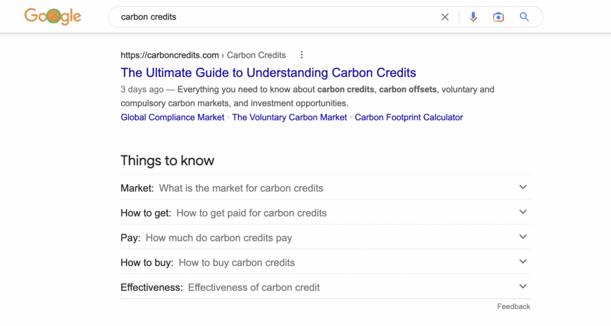Expand the chevron on the 'How to get:' row

(x=523, y=212)
